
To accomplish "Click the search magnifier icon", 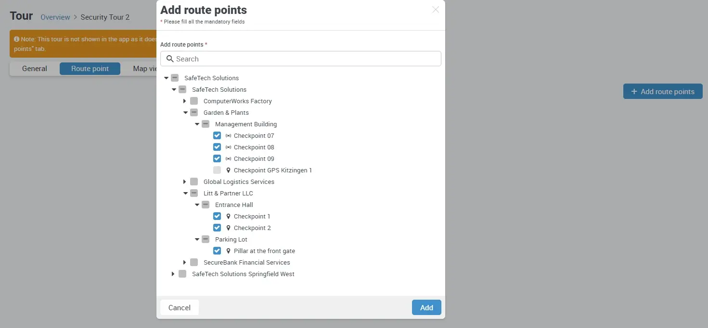I will [x=170, y=59].
